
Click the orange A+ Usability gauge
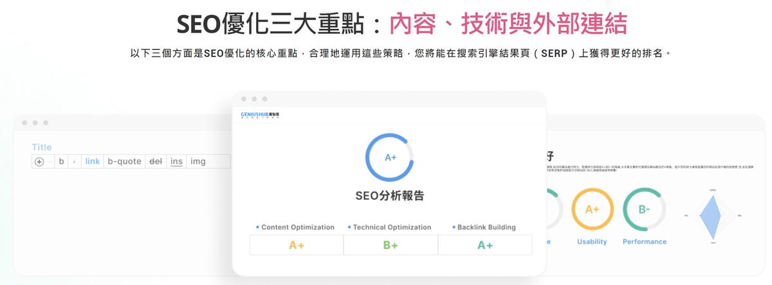tap(592, 210)
